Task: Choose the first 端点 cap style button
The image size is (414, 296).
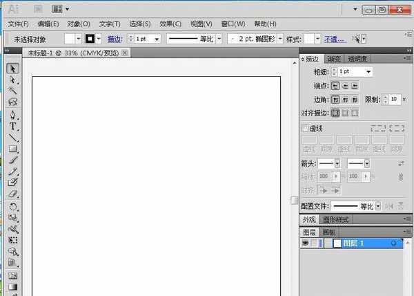Action: 335,86
